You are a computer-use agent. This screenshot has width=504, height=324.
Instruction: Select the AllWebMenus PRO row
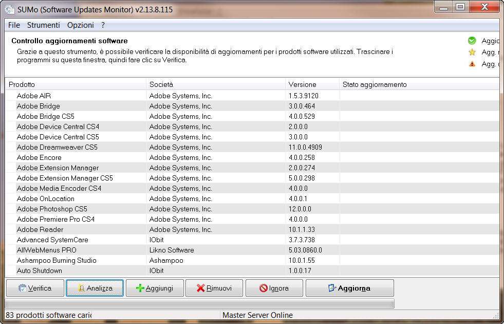(x=252, y=250)
